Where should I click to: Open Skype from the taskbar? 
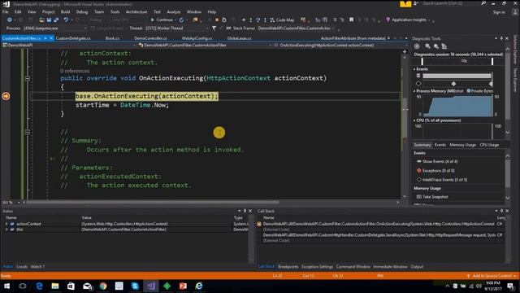pos(135,286)
